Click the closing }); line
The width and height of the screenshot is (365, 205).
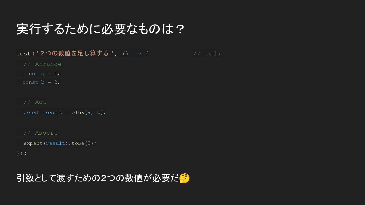point(22,153)
